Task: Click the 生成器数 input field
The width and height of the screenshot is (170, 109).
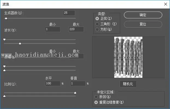Action: [x=69, y=13]
